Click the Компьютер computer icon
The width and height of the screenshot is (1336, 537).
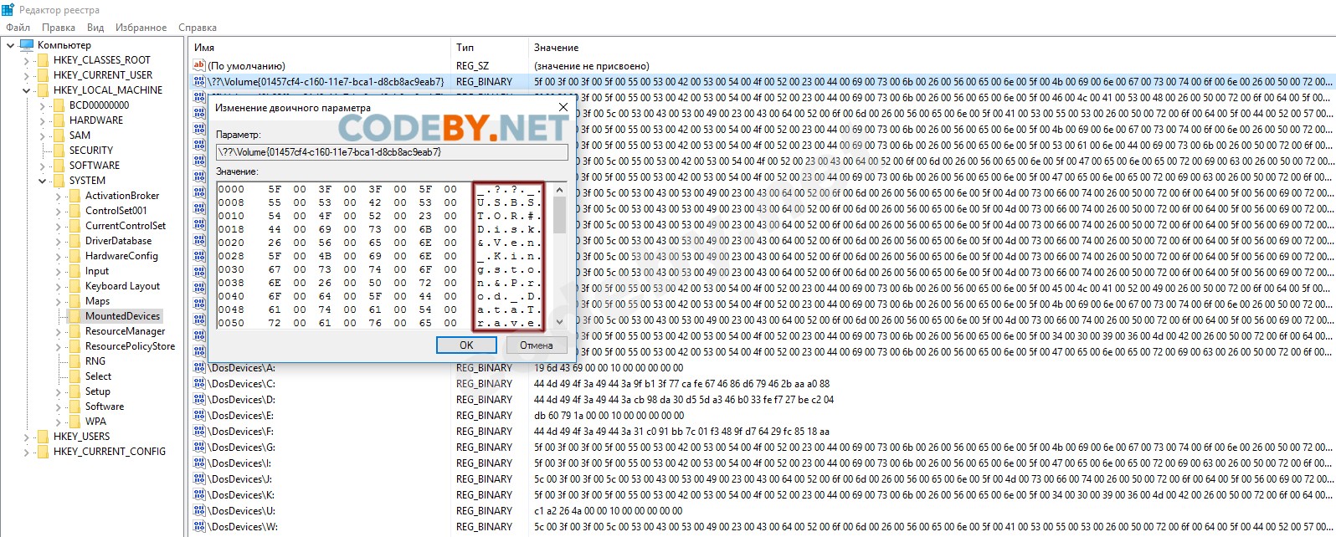point(26,45)
